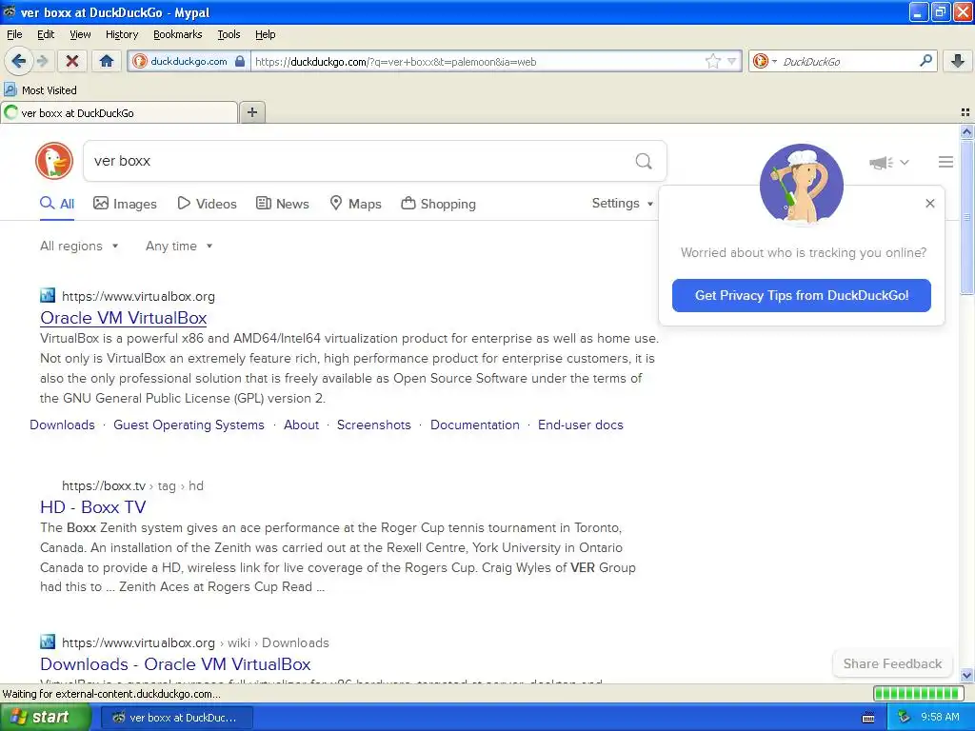Open the Bookmarks menu
This screenshot has width=975, height=731.
(x=177, y=34)
